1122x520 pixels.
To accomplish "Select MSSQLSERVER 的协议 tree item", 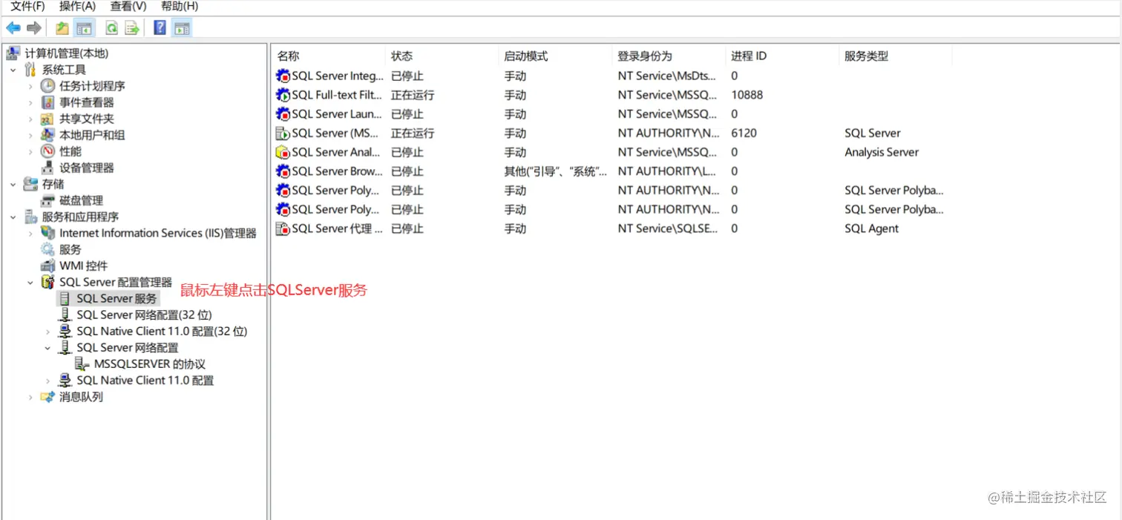I will pyautogui.click(x=150, y=364).
